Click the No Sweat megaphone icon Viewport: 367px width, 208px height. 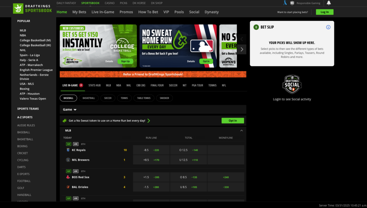(x=65, y=121)
